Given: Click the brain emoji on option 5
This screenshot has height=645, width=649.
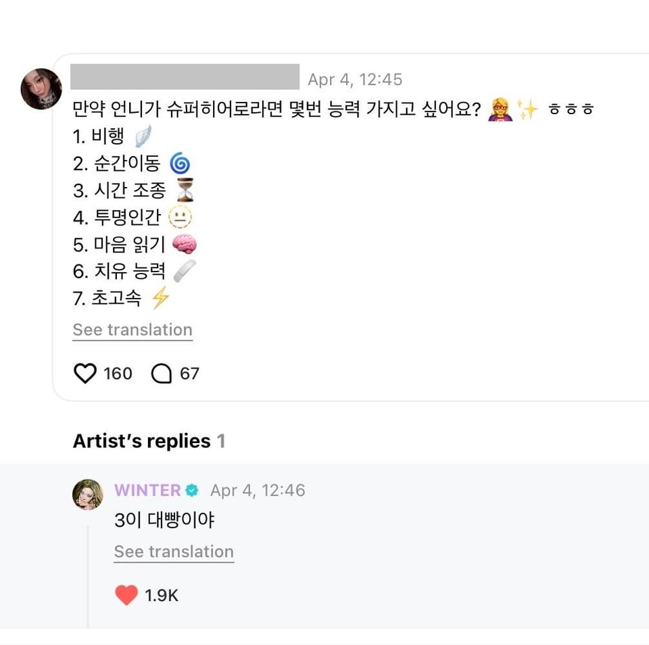Looking at the screenshot, I should 185,244.
